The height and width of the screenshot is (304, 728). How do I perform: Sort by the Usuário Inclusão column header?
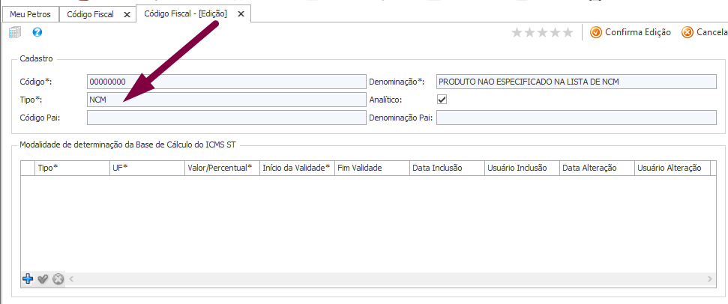tap(522, 168)
